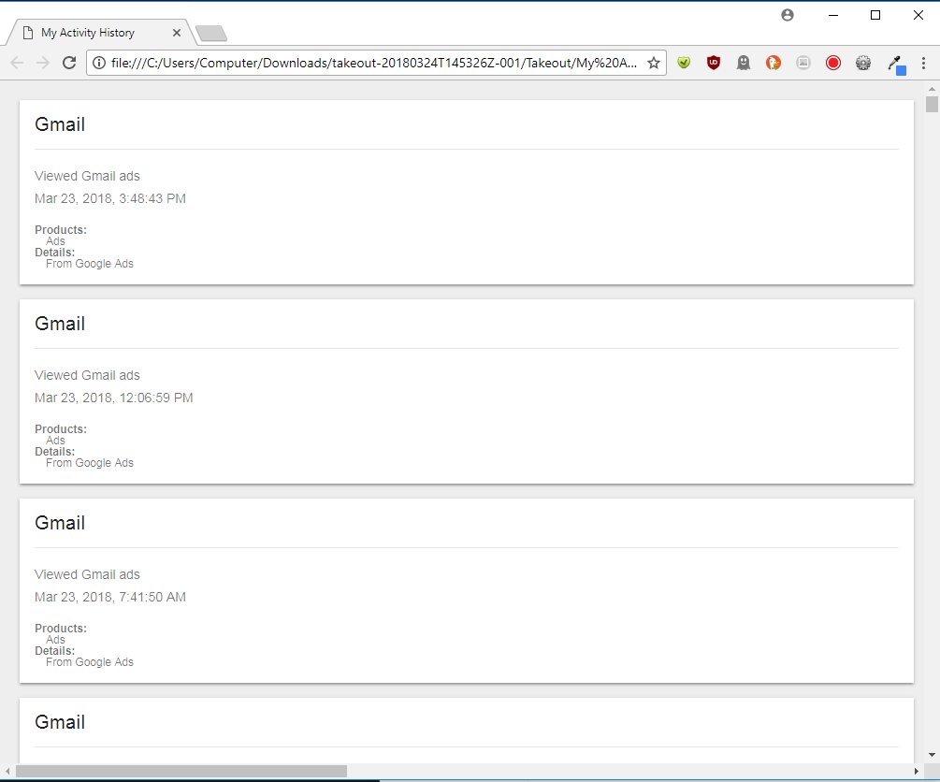The image size is (940, 782).
Task: Open the Chrome profile avatar button
Action: point(788,15)
